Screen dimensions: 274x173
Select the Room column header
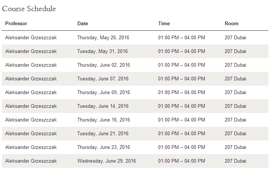pos(231,23)
